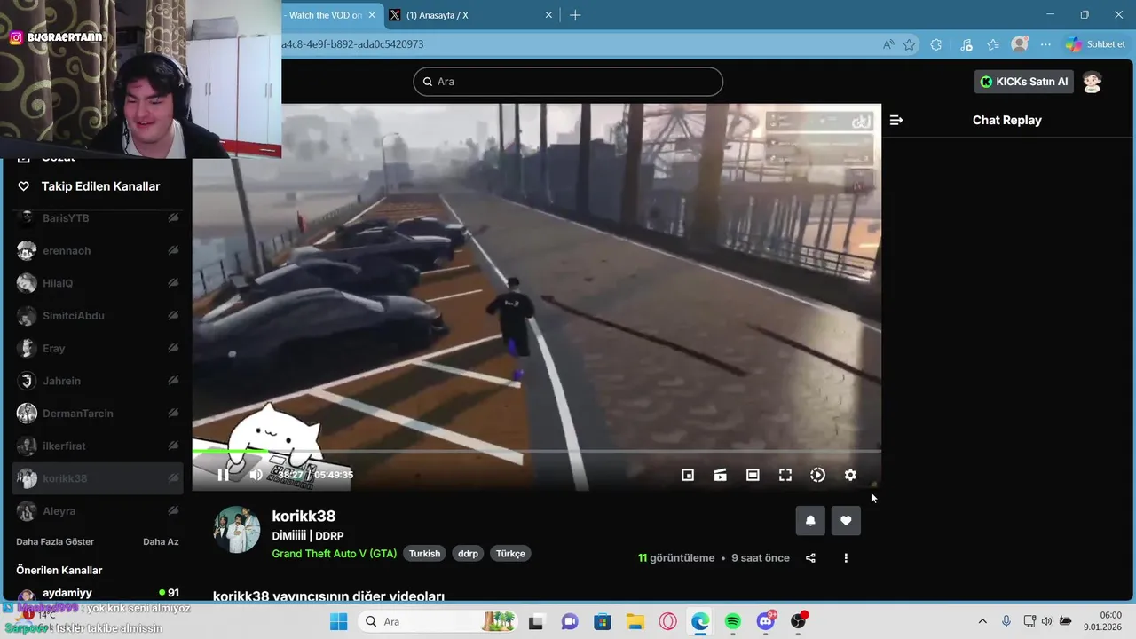Close the Anasayfa / X tab
This screenshot has width=1136, height=639.
tap(548, 15)
